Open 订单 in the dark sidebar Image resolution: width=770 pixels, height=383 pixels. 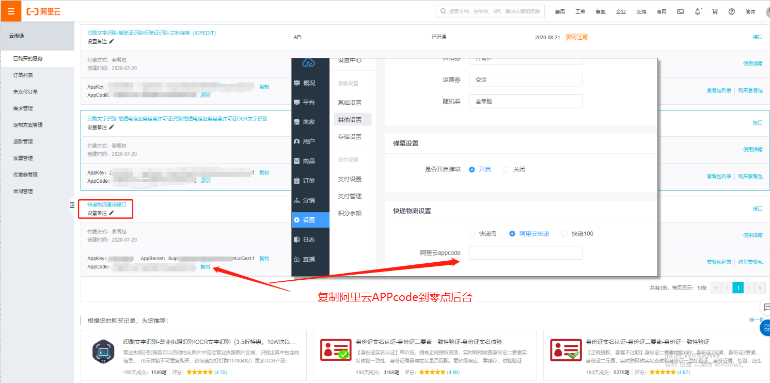(x=310, y=181)
